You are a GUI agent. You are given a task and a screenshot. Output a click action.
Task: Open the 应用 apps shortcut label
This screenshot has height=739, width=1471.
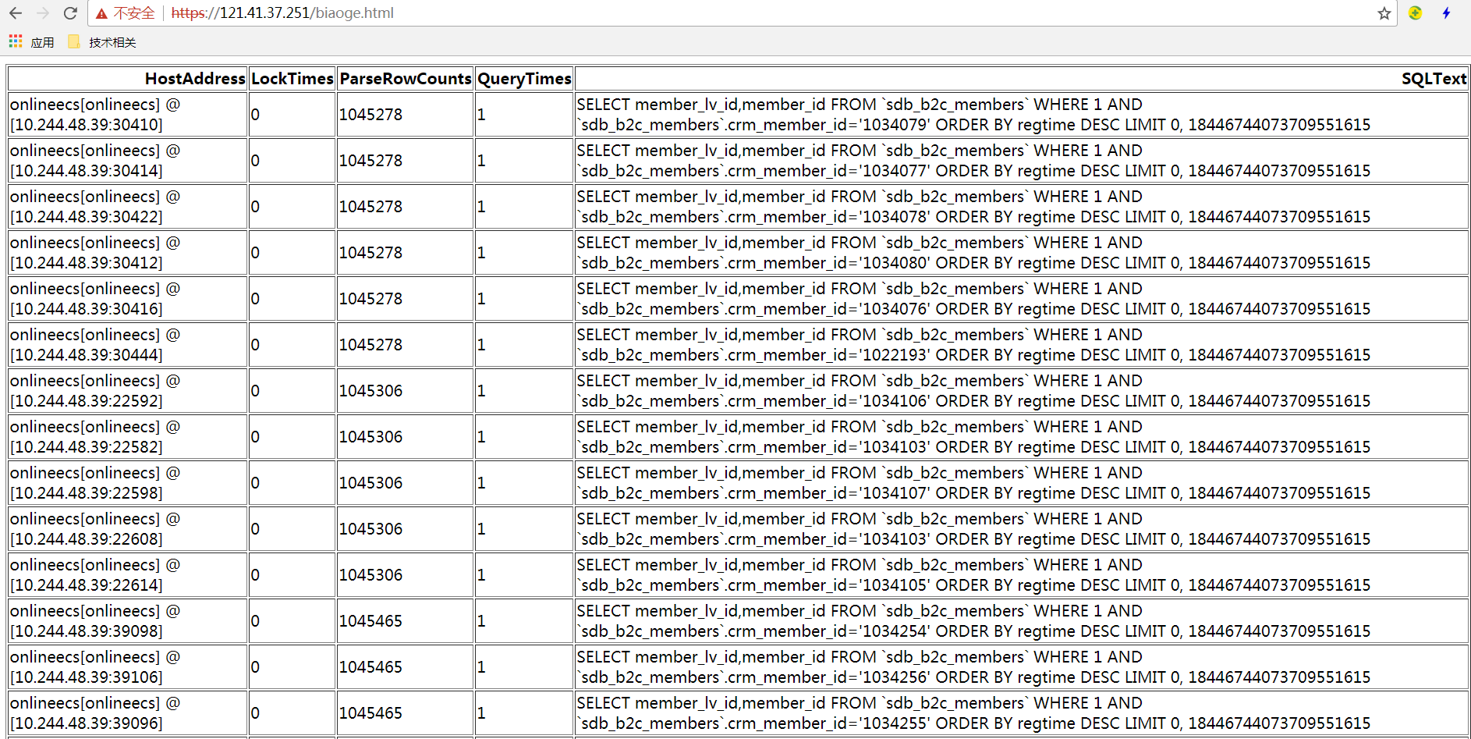42,42
